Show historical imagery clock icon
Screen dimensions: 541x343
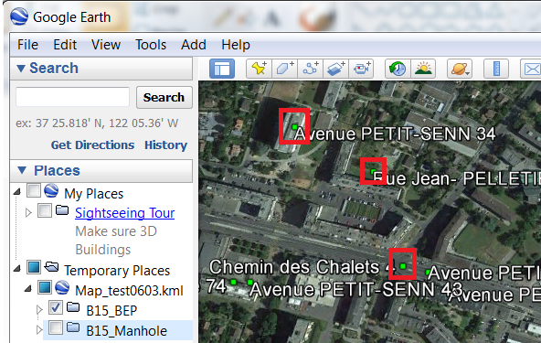(398, 69)
